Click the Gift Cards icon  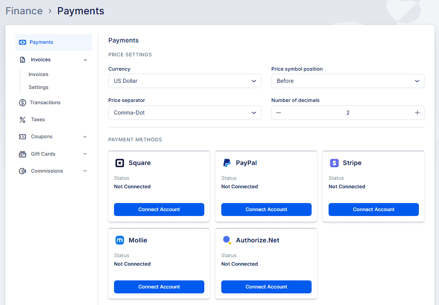click(22, 154)
